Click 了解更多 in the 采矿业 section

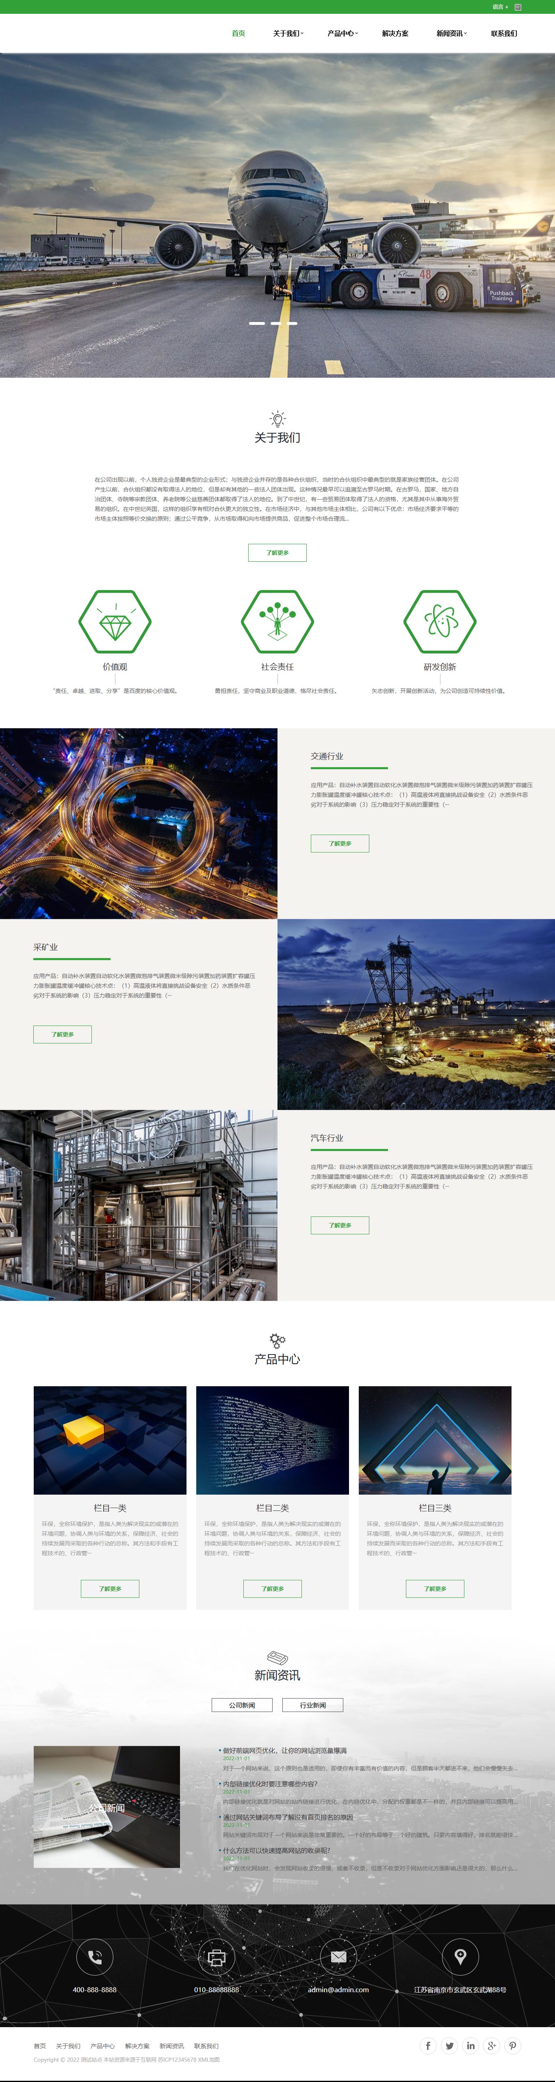pos(62,1034)
